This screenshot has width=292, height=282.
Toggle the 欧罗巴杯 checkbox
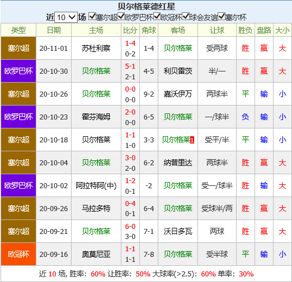coord(121,16)
